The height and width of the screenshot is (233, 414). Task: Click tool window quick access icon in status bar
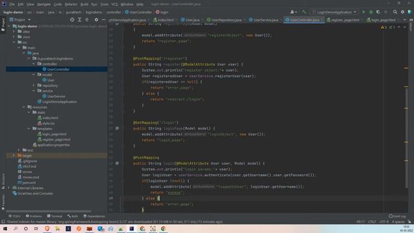pyautogui.click(x=3, y=222)
